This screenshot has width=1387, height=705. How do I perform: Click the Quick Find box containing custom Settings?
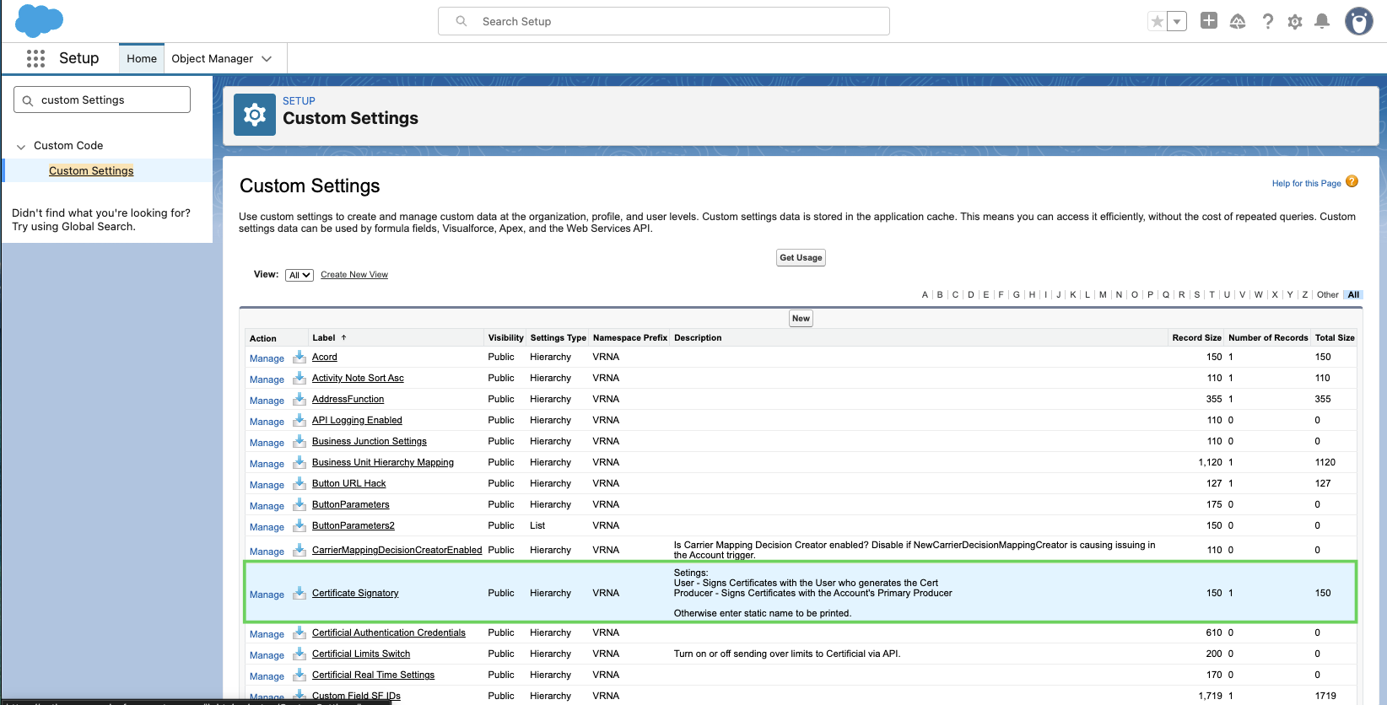[x=102, y=100]
